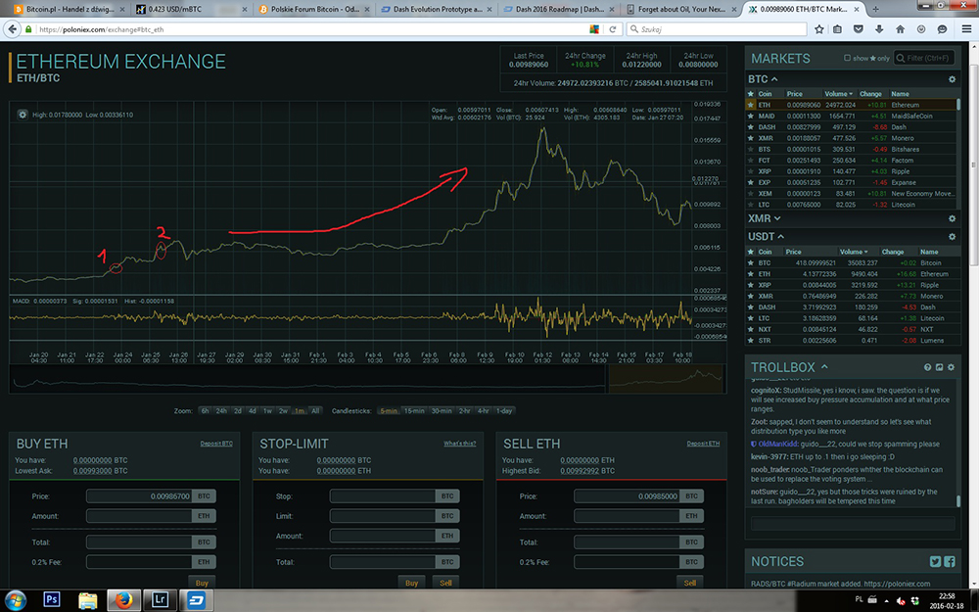Open the Facebook icon in Notices
Image resolution: width=979 pixels, height=612 pixels.
click(949, 561)
